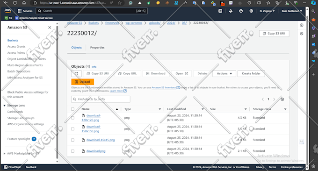Open Amazon Simple Email Service shortcut
Image resolution: width=318 pixels, height=171 pixels.
[x=34, y=18]
